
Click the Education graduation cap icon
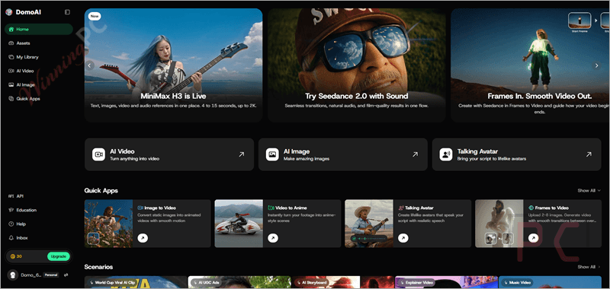pos(11,210)
